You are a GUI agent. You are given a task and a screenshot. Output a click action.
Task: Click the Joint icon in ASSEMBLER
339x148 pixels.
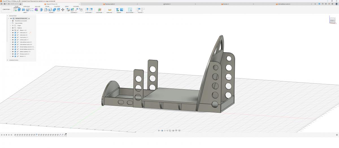[x=72, y=10]
